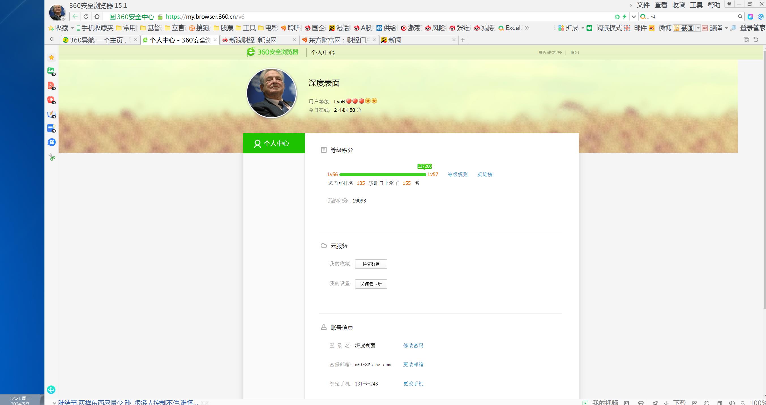Open a new tab with plus button
This screenshot has height=405, width=766.
pos(463,40)
